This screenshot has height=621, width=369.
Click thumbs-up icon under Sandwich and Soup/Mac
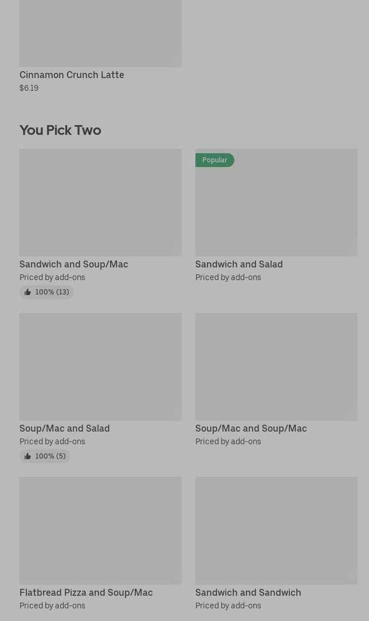click(28, 292)
